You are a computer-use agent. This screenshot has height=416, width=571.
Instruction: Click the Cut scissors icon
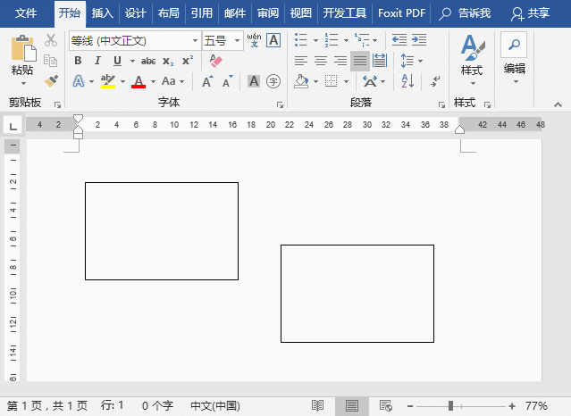pyautogui.click(x=51, y=40)
